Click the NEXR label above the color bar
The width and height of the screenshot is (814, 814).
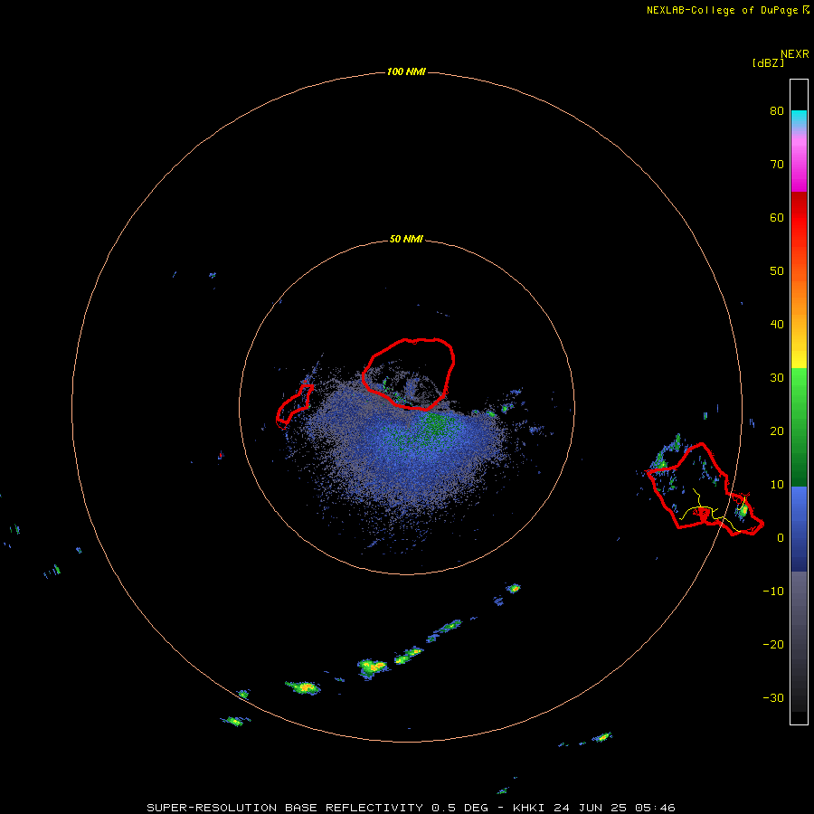[x=794, y=53]
